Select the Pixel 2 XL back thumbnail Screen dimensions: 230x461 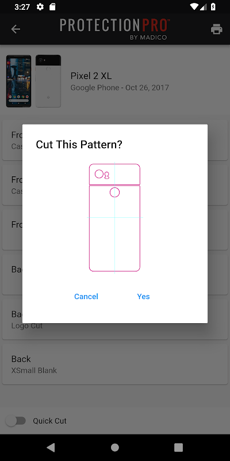(48, 81)
